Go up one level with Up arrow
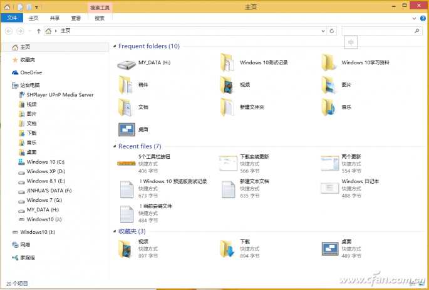 39,31
